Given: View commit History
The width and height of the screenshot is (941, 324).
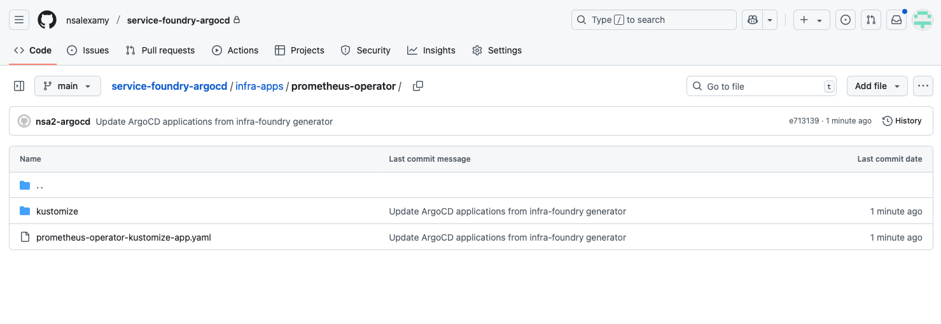Looking at the screenshot, I should (902, 121).
